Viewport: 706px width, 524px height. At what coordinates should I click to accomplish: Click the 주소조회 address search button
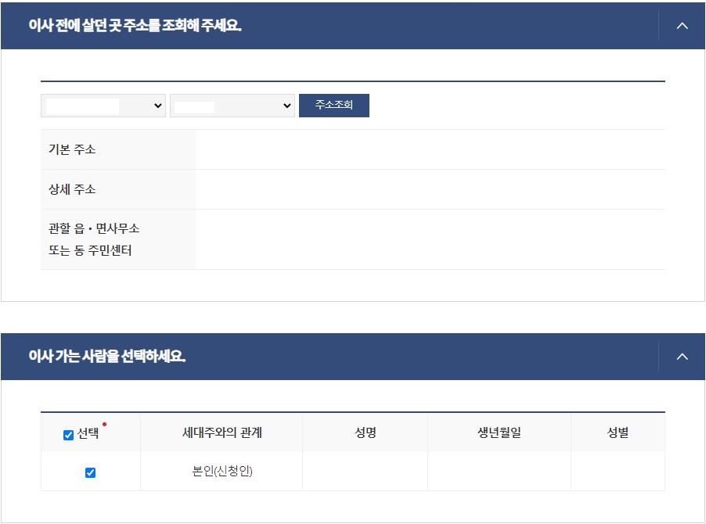333,106
